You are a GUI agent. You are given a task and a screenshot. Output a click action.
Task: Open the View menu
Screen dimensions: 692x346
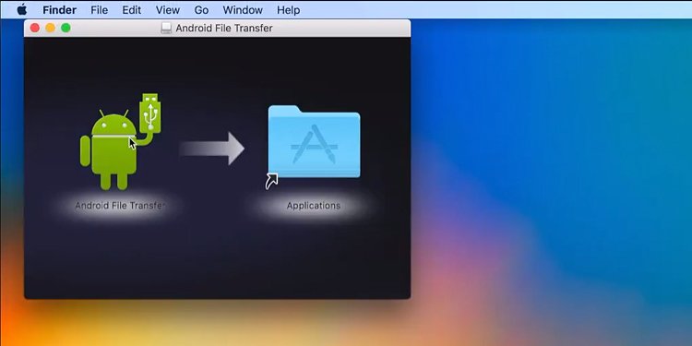pos(168,10)
